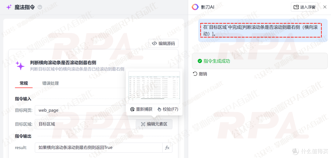Viewport: 331px width, 158px height.
Task: Click the 影刀AI logo icon
Action: [x=195, y=7]
